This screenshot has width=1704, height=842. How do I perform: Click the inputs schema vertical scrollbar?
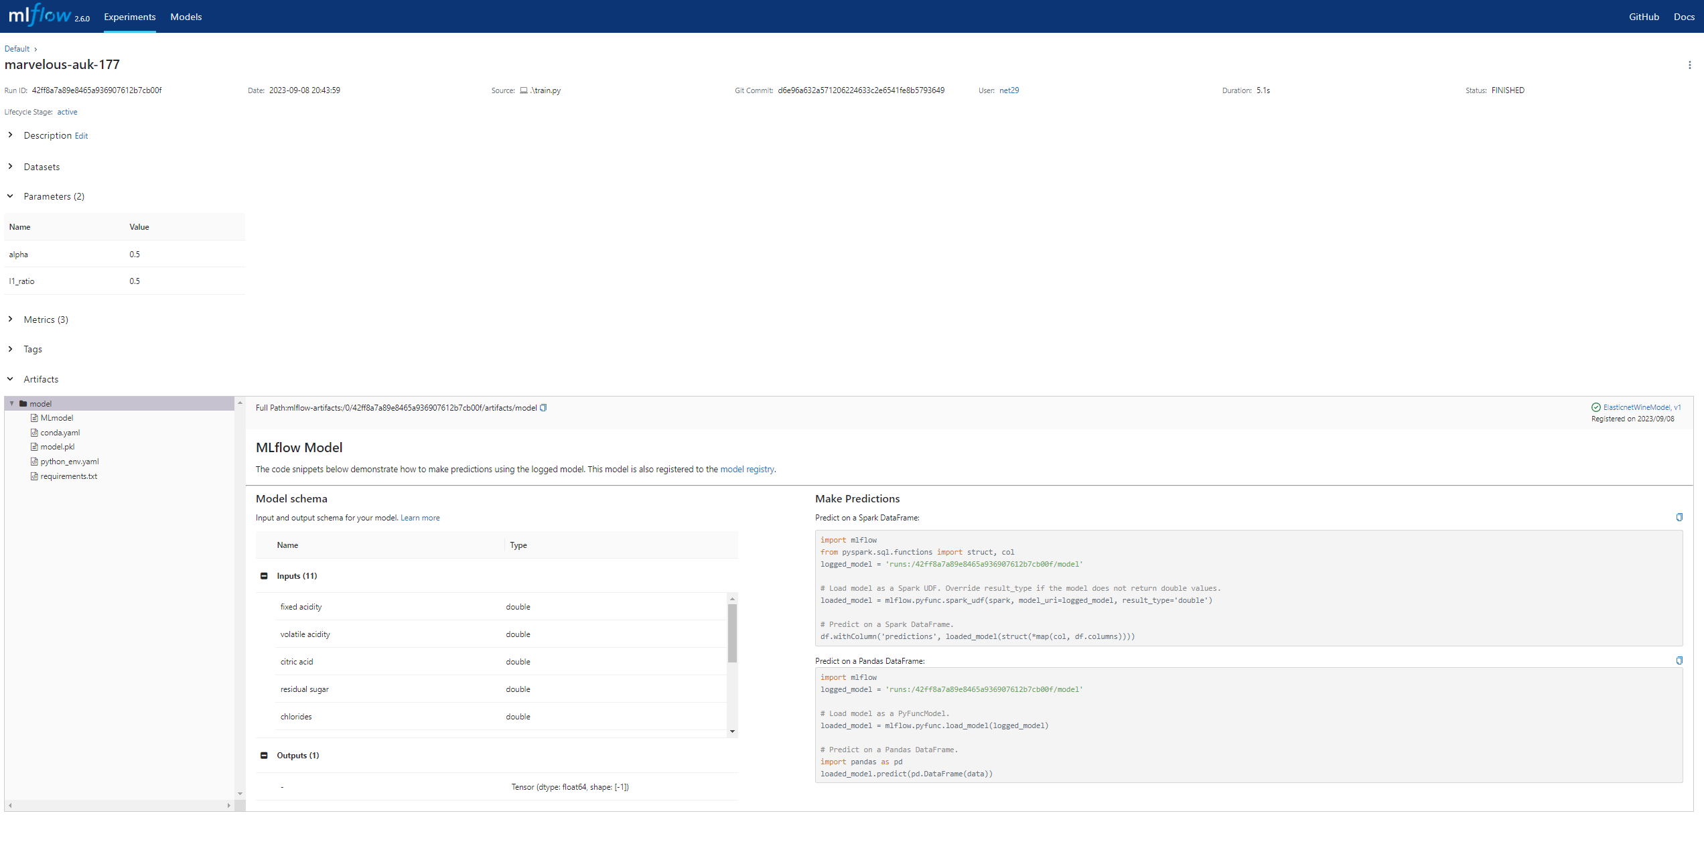(x=732, y=633)
